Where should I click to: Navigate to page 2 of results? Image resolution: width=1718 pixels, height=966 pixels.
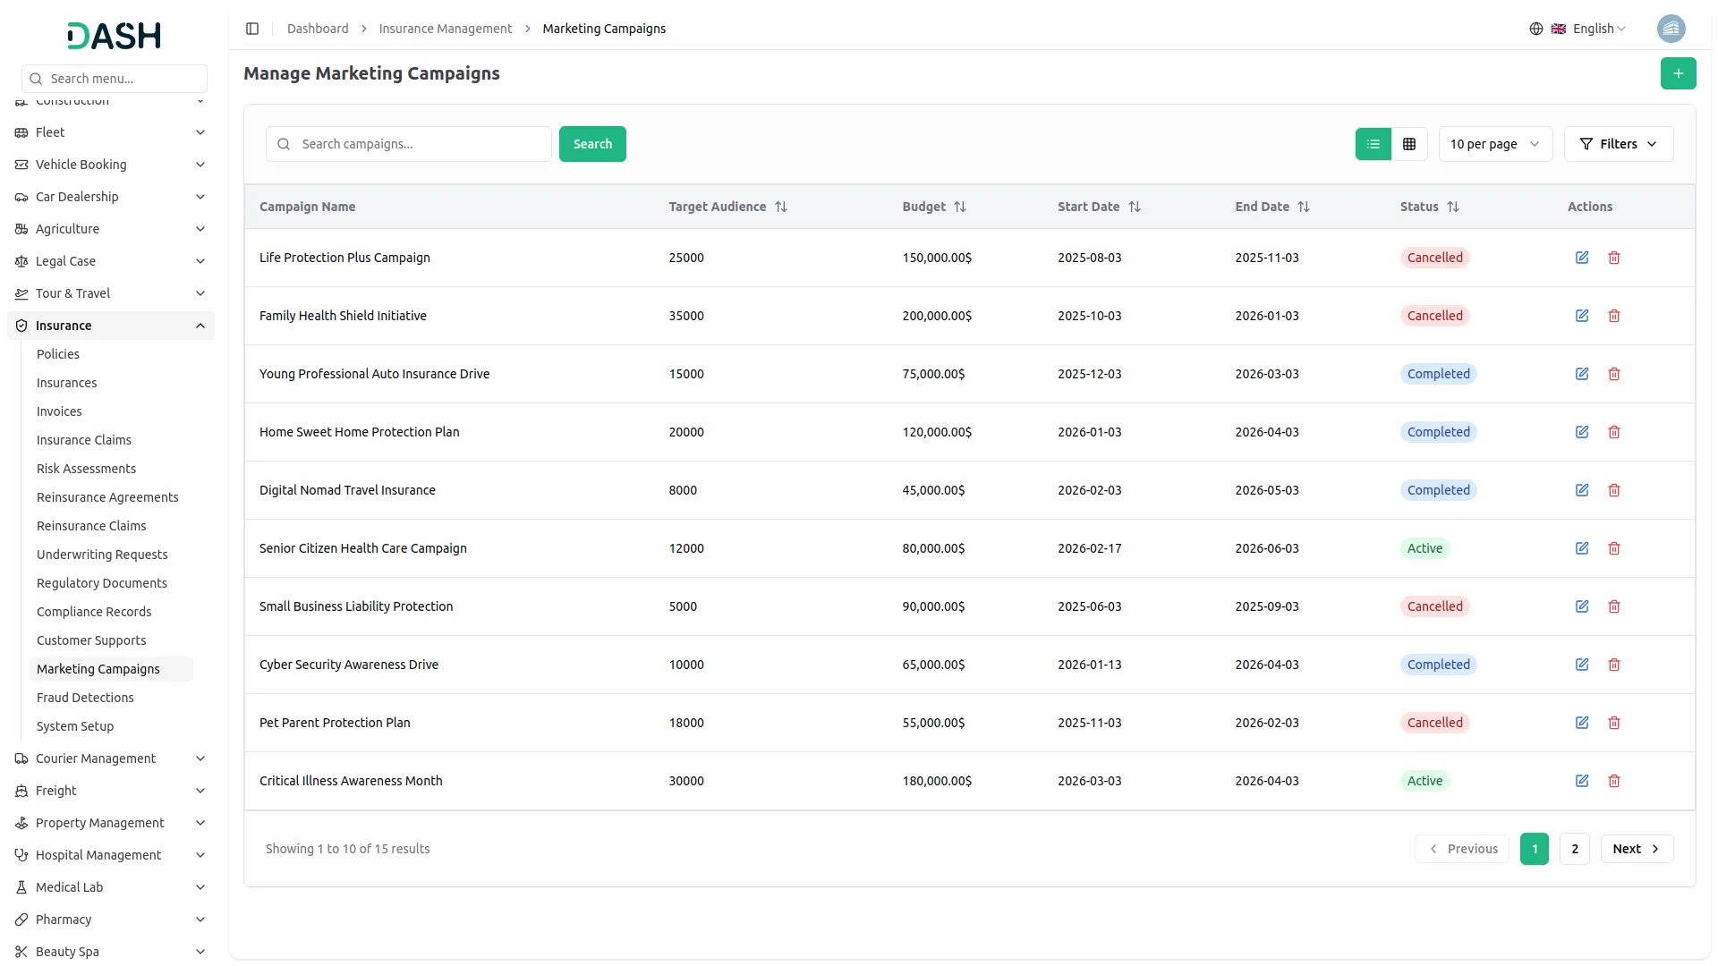click(1574, 848)
